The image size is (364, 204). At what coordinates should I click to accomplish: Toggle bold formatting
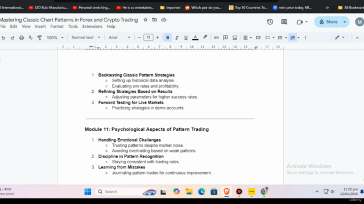168,38
